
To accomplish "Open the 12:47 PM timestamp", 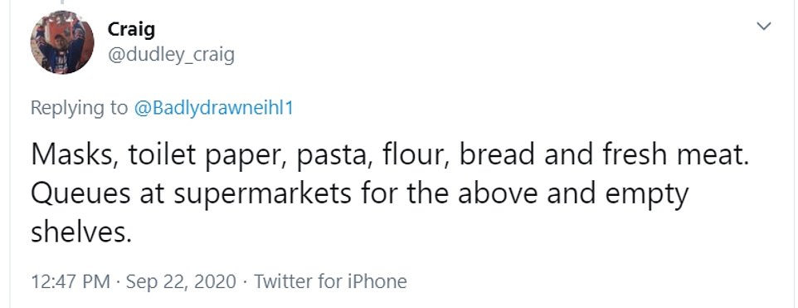I will point(71,281).
